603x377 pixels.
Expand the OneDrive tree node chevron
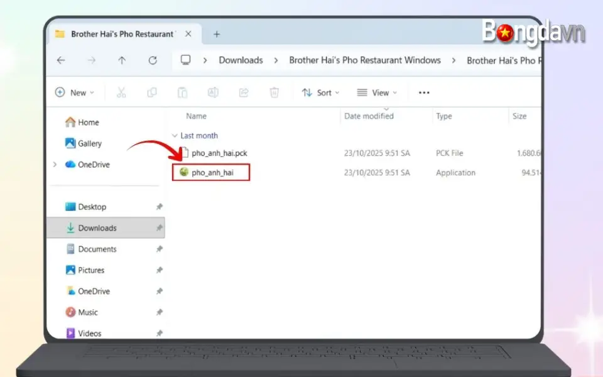[x=55, y=164]
